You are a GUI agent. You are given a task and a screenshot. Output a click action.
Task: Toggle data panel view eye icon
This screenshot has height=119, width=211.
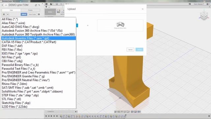coord(4,14)
